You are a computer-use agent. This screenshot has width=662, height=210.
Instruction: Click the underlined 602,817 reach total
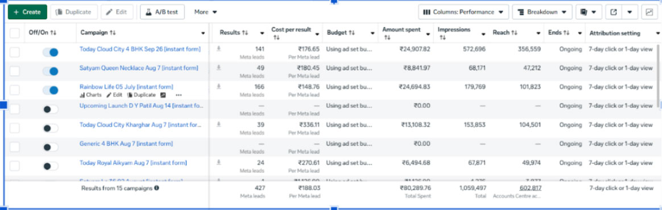529,188
